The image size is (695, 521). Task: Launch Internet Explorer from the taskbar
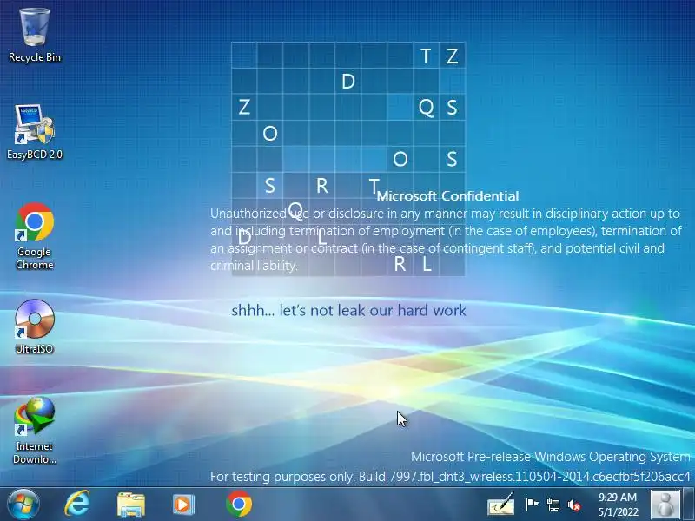[x=77, y=505]
